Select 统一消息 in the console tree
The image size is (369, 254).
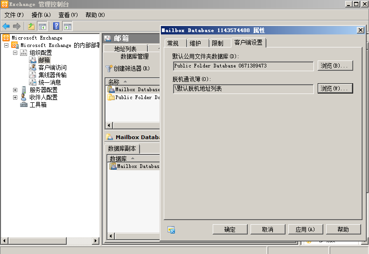49,82
